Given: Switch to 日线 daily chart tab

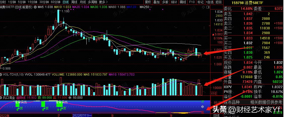Looking at the screenshot, I should pyautogui.click(x=65, y=2).
